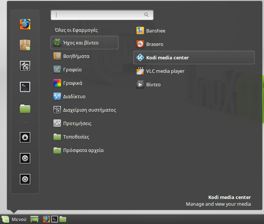
Task: Click the Βίντεο player icon
Action: pos(140,84)
